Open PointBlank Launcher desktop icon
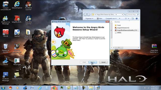The height and width of the screenshot is (90, 161). pyautogui.click(x=28, y=5)
